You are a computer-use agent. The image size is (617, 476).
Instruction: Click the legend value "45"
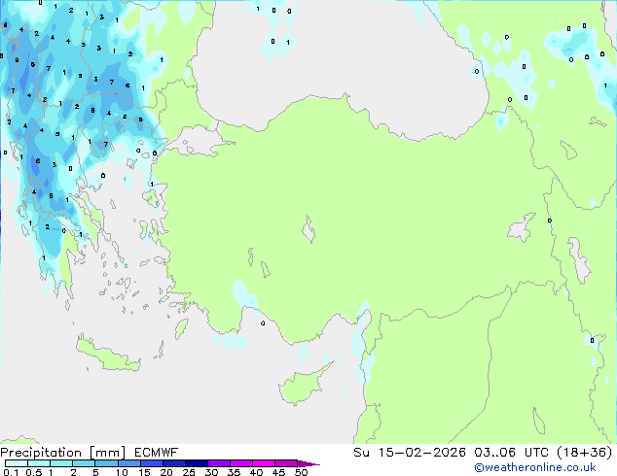click(x=278, y=472)
